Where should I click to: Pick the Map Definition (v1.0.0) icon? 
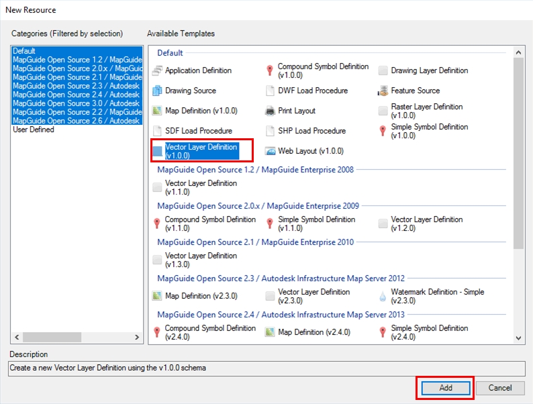click(x=157, y=111)
